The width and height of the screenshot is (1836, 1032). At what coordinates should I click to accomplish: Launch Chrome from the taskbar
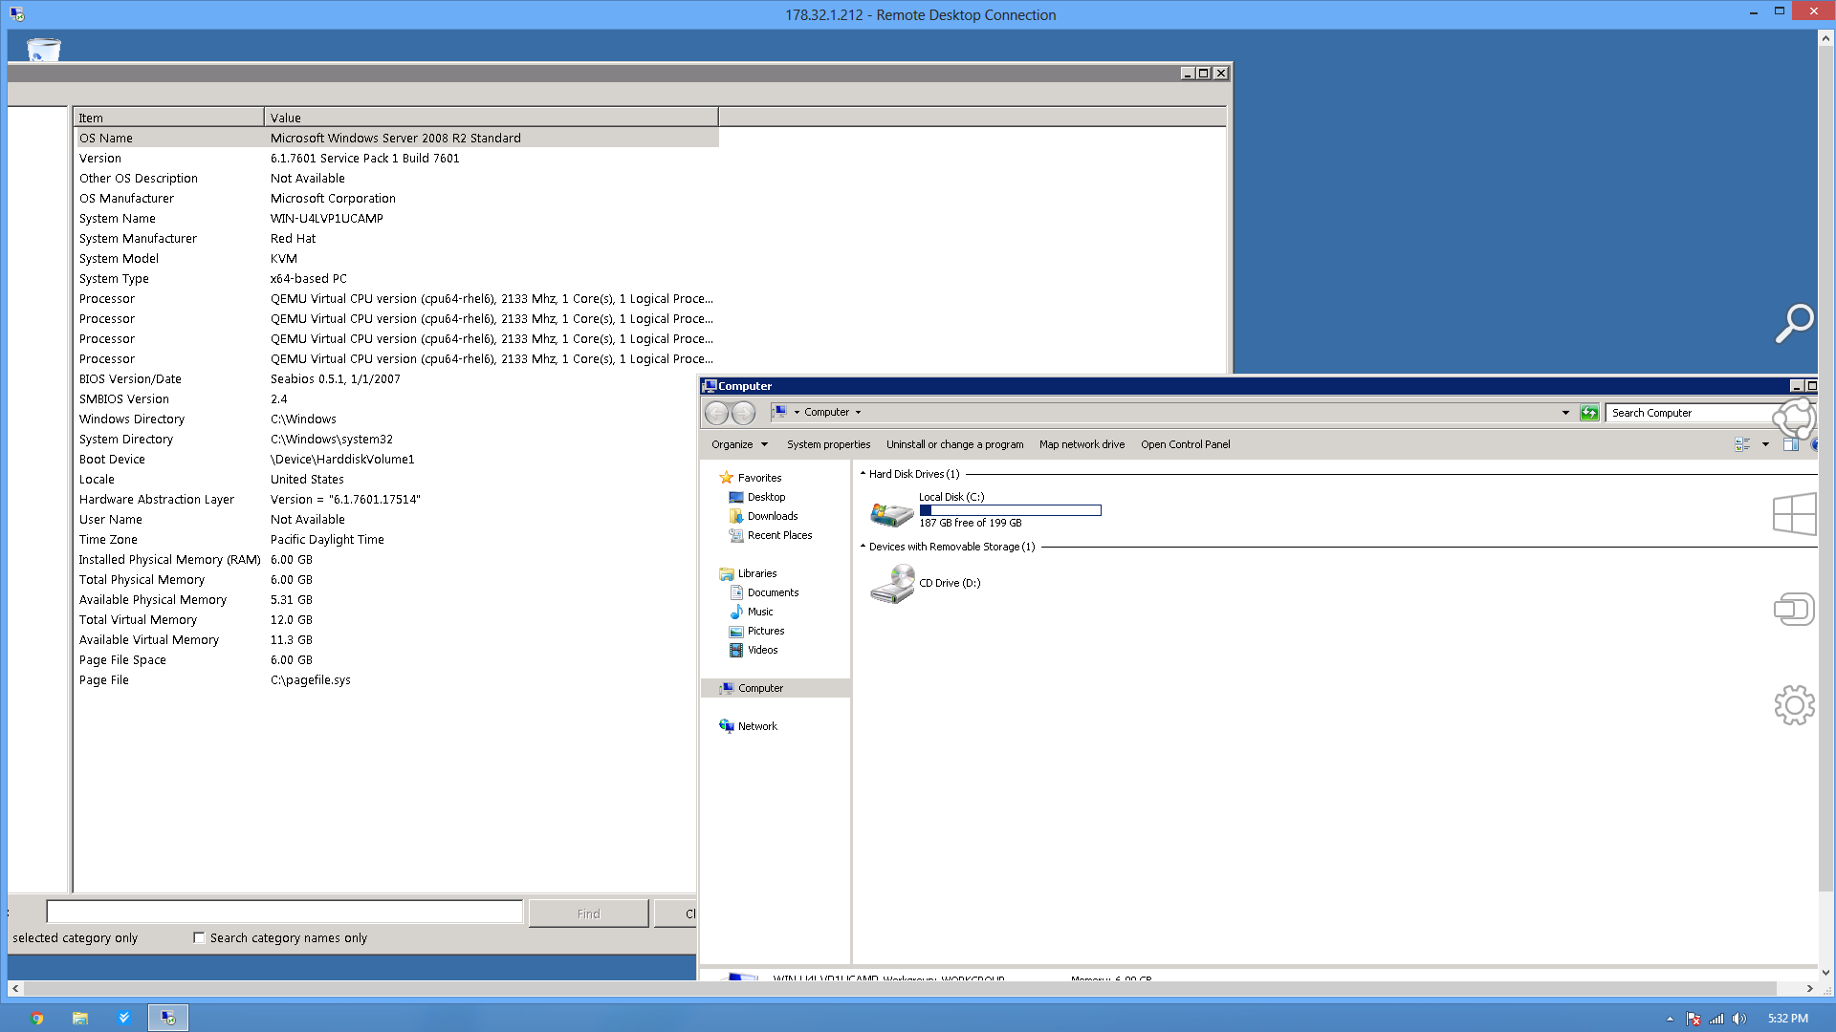37,1019
